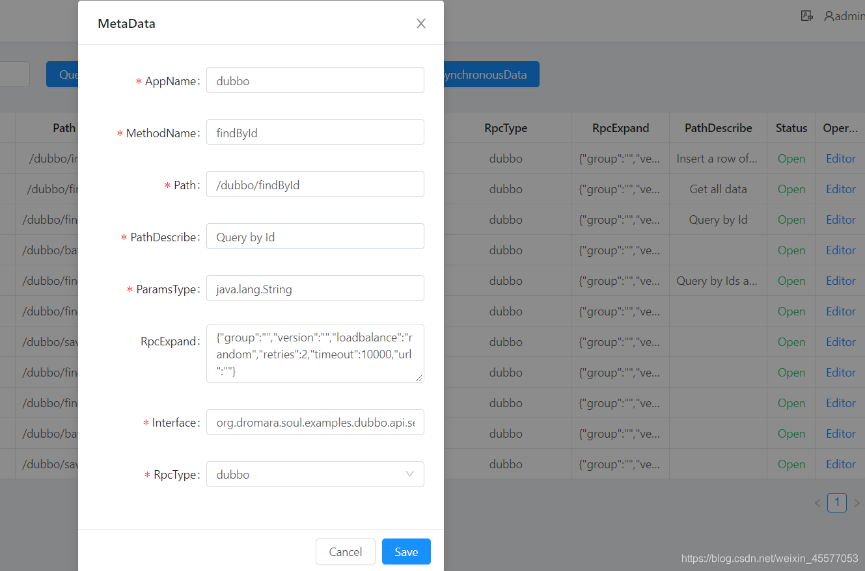Close the MetaData dialog with X icon
Screen dimensions: 865x571
click(421, 23)
